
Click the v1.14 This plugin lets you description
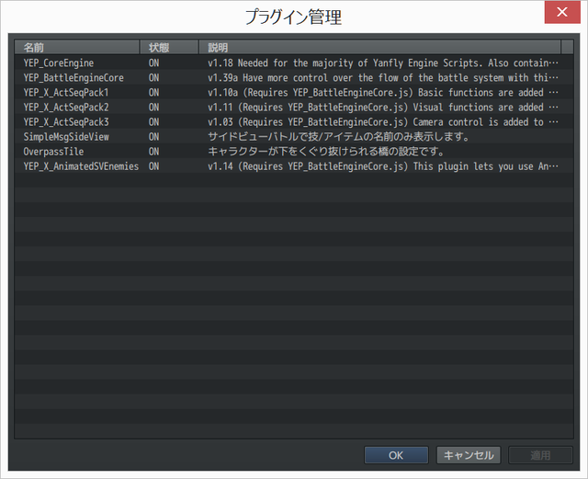click(x=383, y=166)
